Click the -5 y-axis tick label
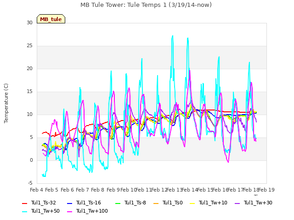The image size is (294, 220). click(x=30, y=183)
